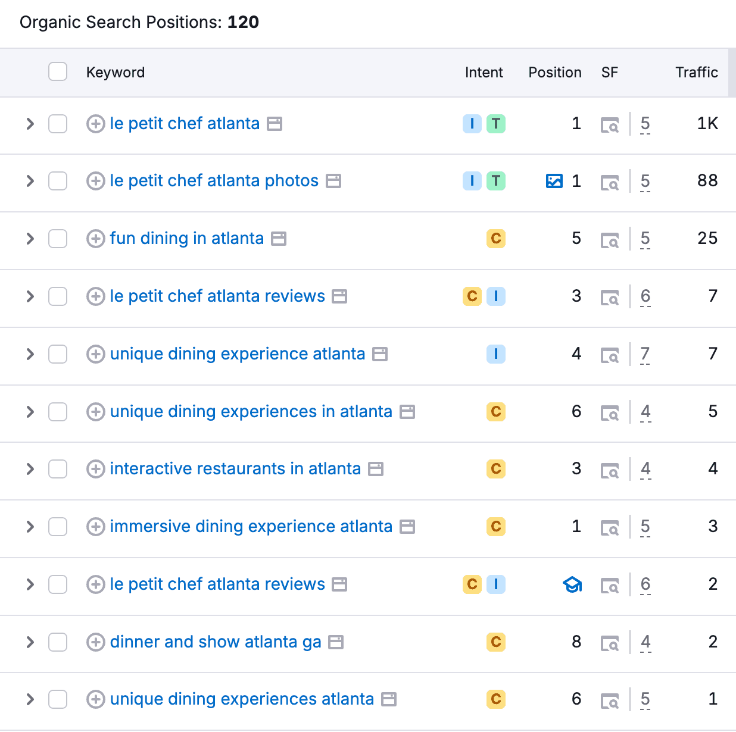Sort by the Keyword column header

coord(116,73)
